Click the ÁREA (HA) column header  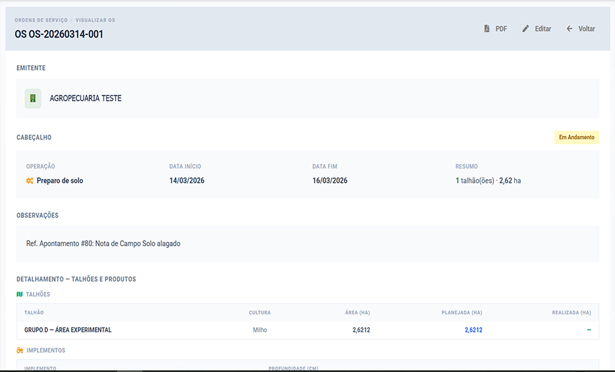pos(358,313)
